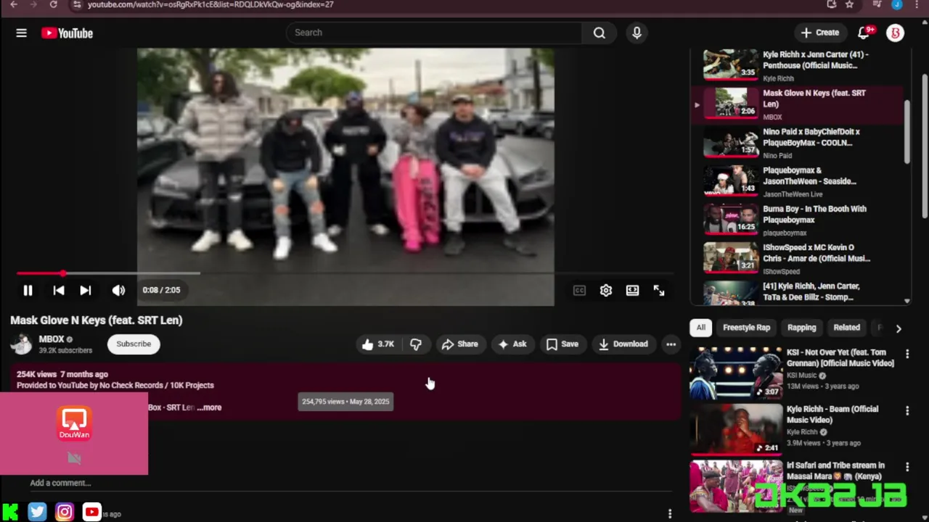929x522 pixels.
Task: Go to YouTube home via logo
Action: [67, 33]
